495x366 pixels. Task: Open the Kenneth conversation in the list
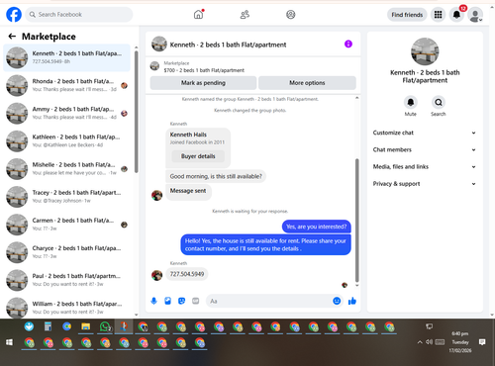tap(66, 57)
